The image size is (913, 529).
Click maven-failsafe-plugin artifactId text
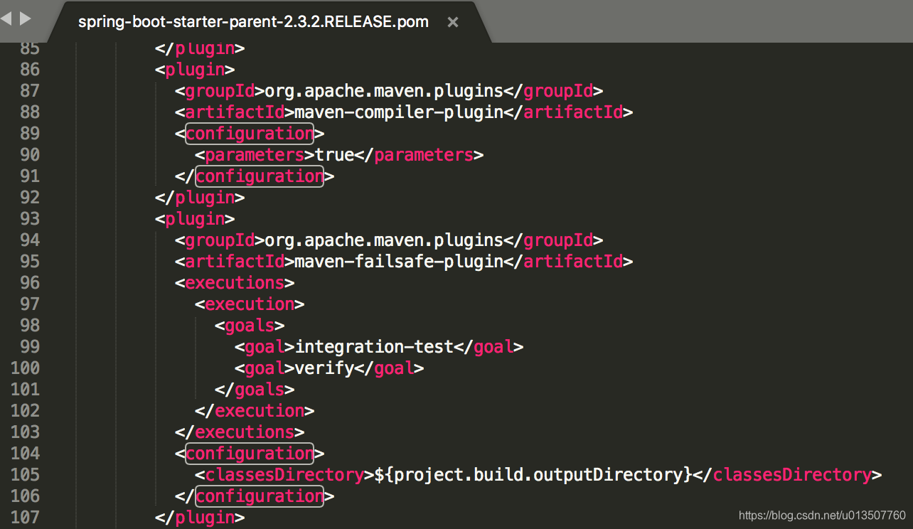[398, 262]
